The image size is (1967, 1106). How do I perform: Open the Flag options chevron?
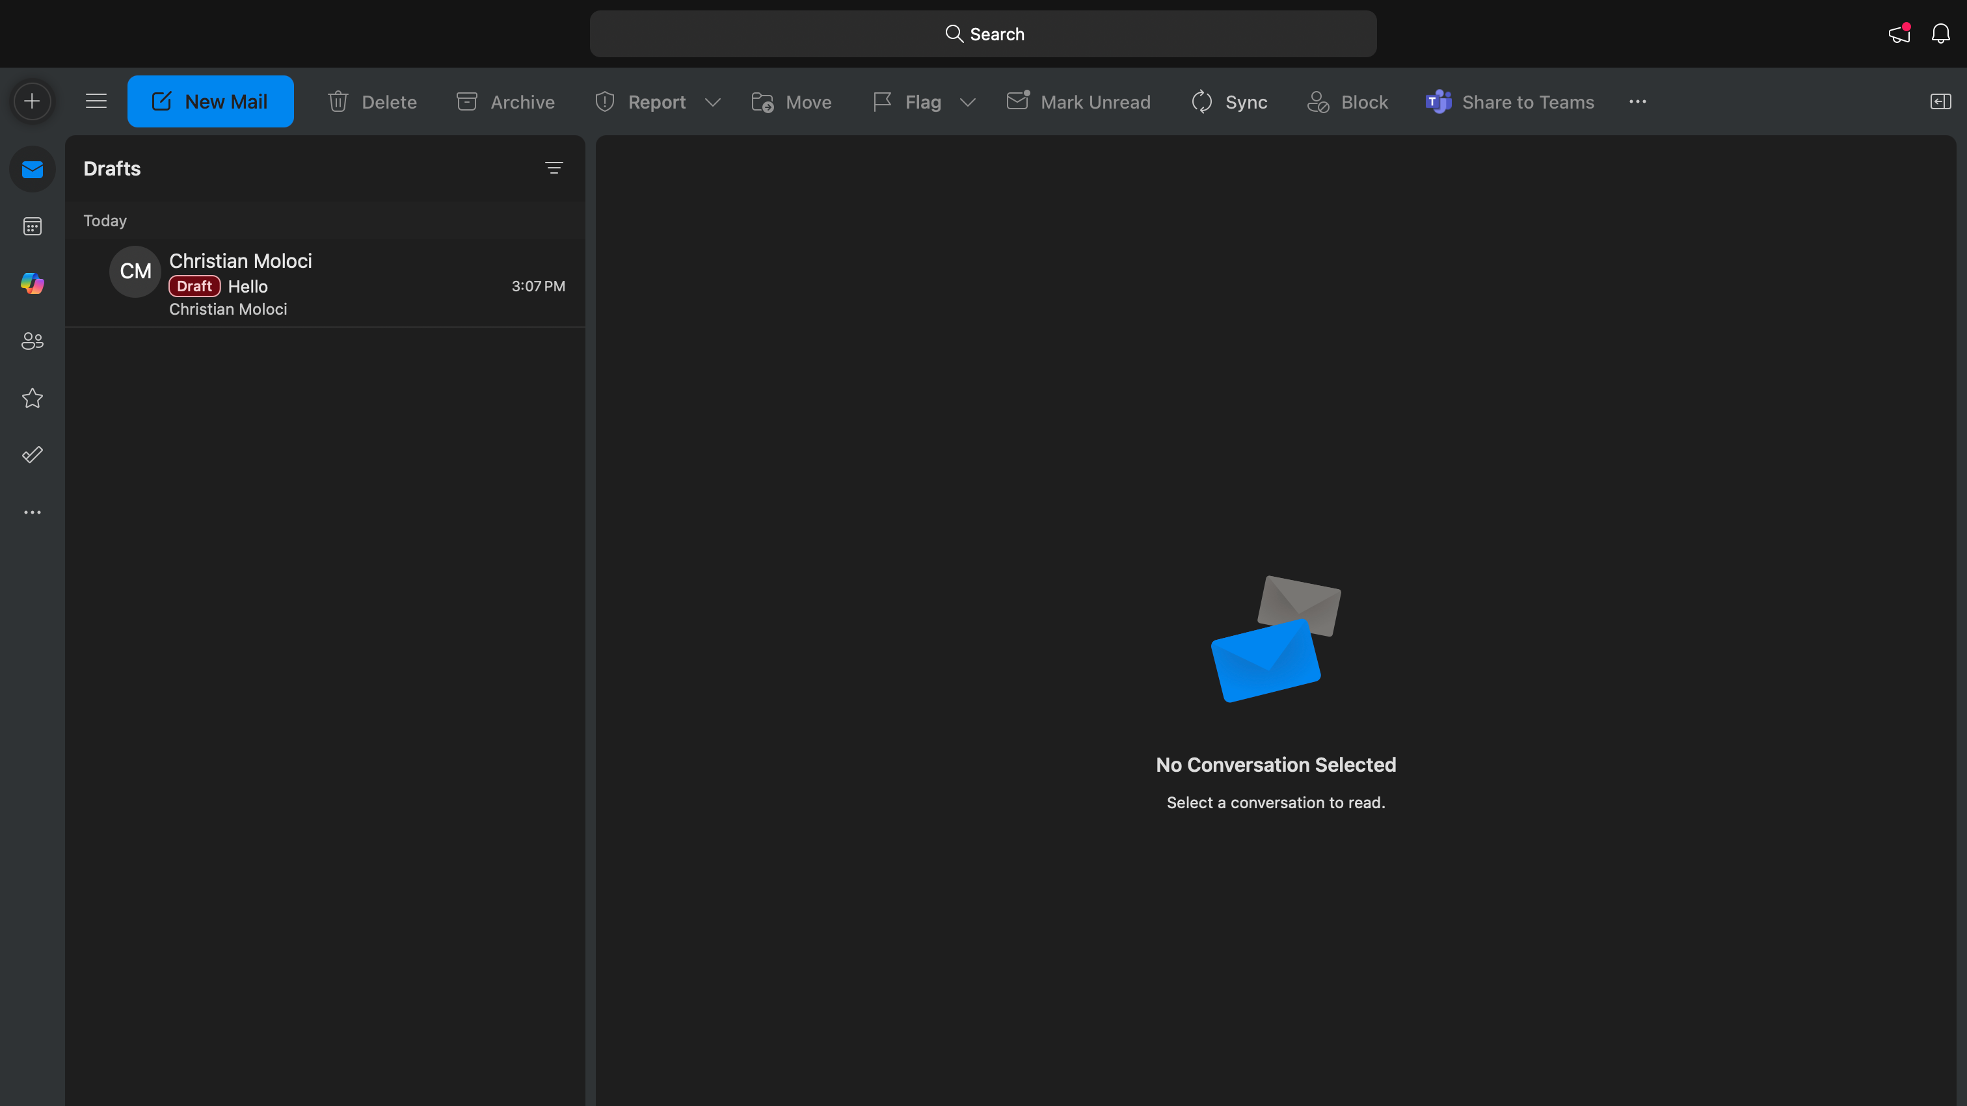point(969,101)
